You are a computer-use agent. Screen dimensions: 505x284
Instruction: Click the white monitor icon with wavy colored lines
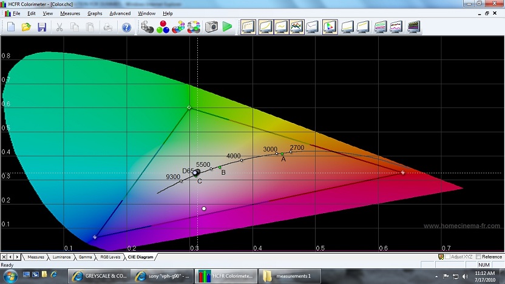click(x=396, y=27)
